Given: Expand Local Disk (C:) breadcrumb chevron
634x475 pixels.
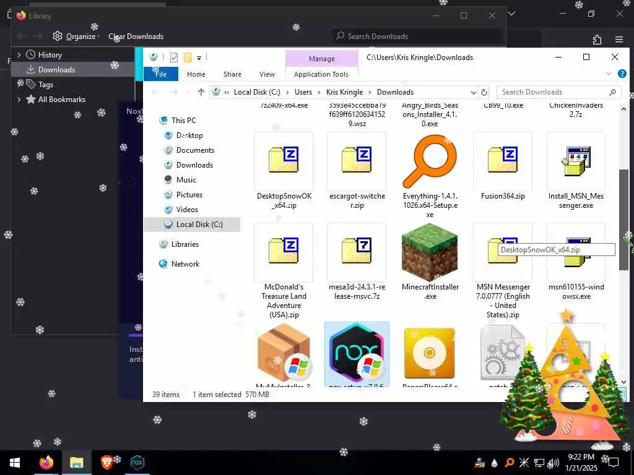Looking at the screenshot, I should (287, 93).
